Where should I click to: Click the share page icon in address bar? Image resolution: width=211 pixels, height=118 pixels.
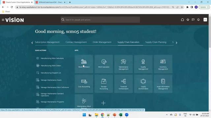pos(177,7)
